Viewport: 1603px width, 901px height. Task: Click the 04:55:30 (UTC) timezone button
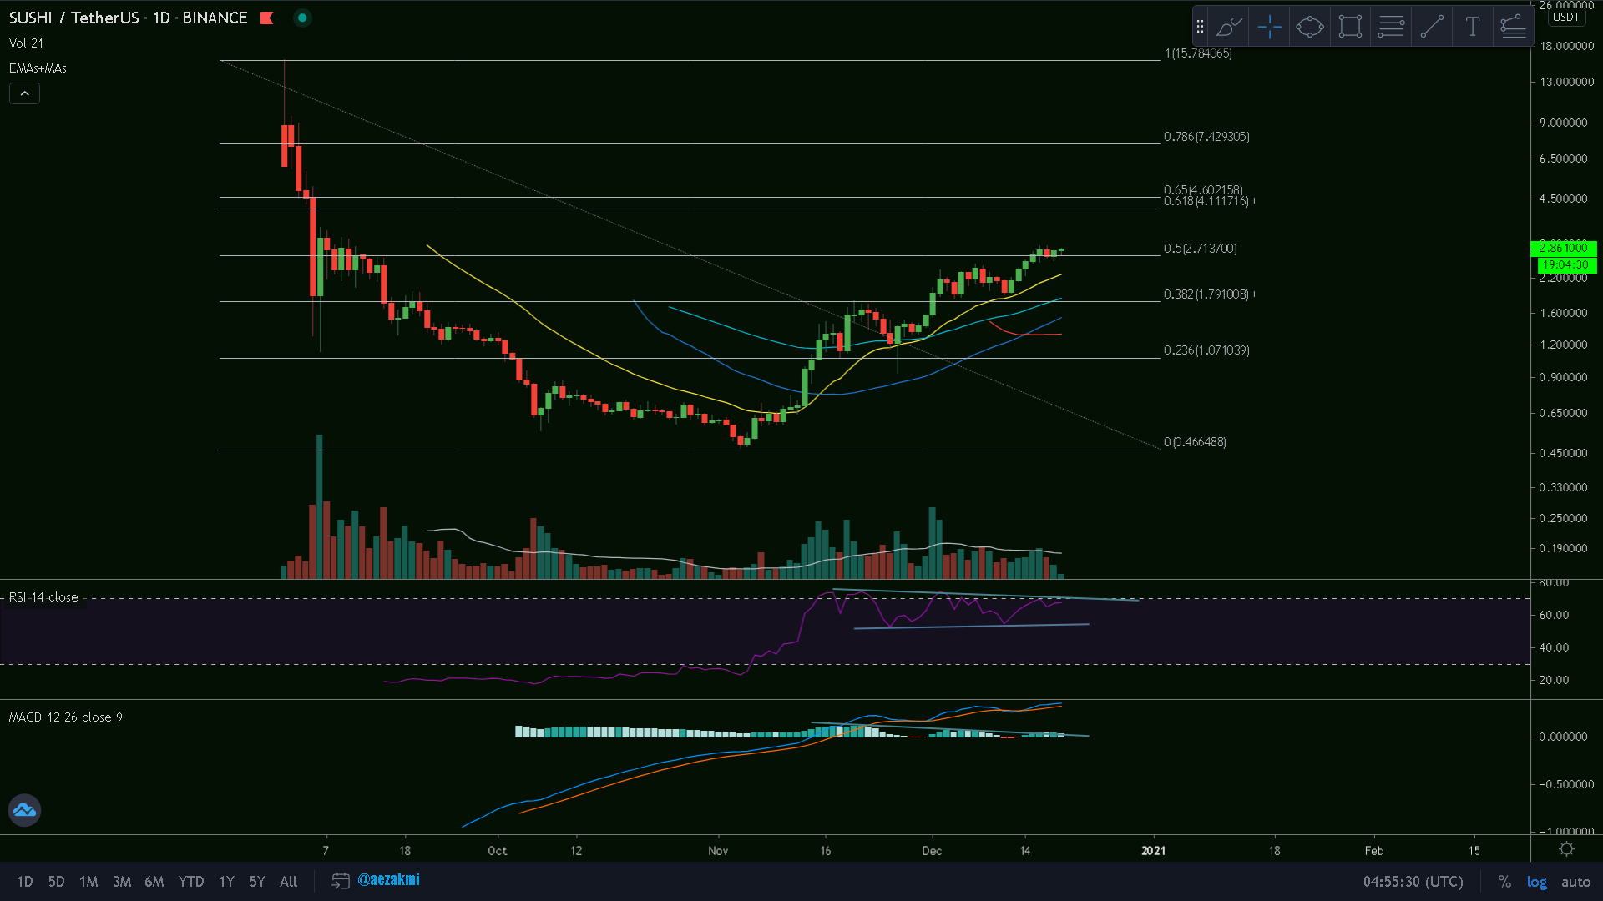pos(1413,882)
